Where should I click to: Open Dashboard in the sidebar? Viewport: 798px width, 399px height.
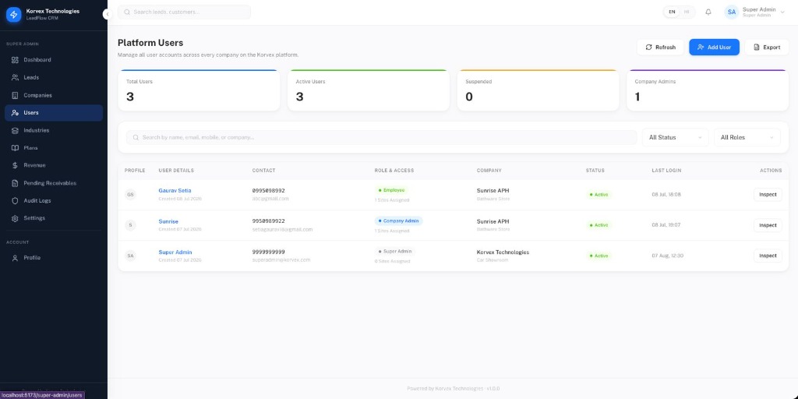(x=54, y=59)
